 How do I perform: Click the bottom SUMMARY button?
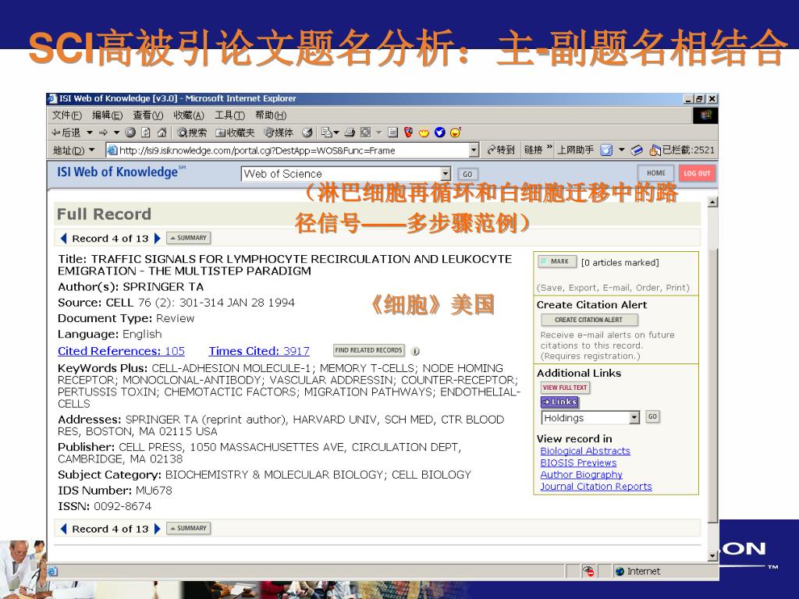tap(189, 528)
